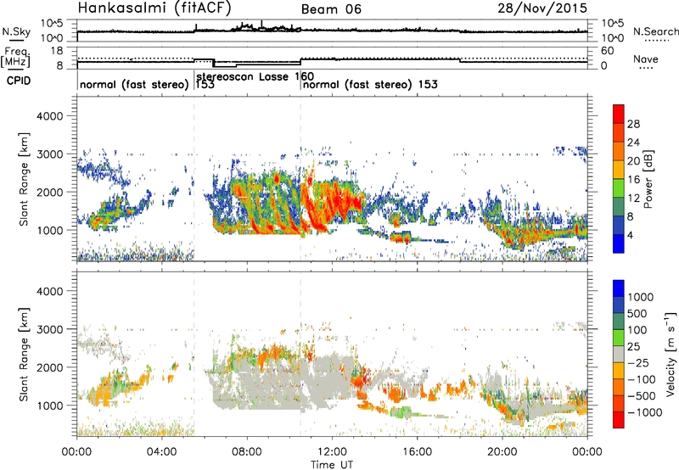Click the '16' value on Power colour bar
Image resolution: width=679 pixels, height=470 pixels.
pyautogui.click(x=633, y=180)
